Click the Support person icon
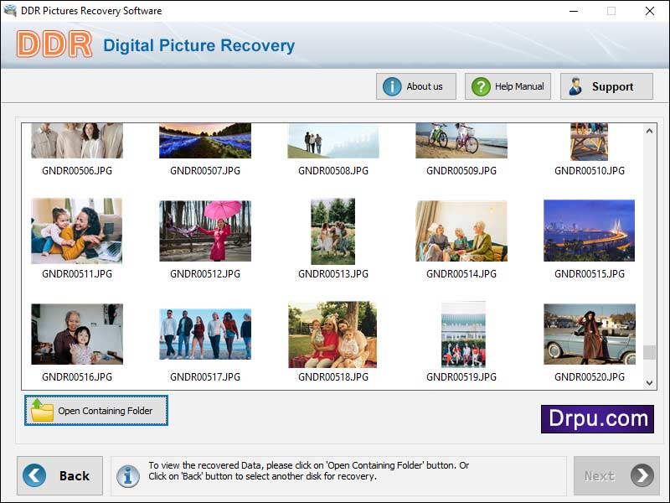This screenshot has height=503, width=670. [576, 86]
